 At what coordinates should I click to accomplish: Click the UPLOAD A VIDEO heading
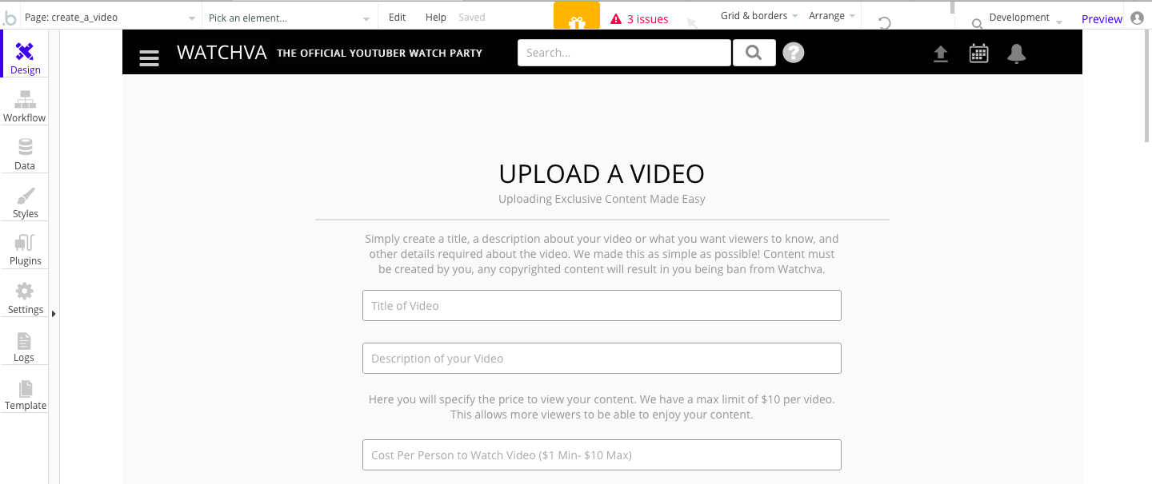602,173
